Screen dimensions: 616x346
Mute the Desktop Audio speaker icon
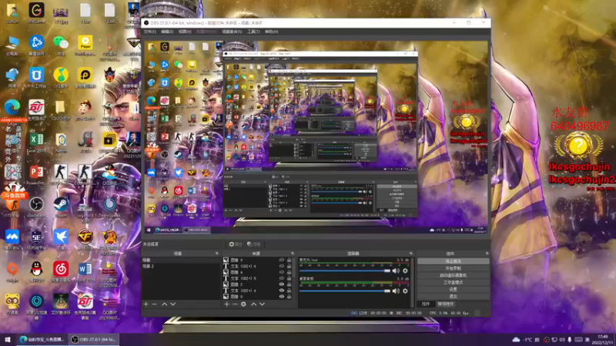(x=396, y=291)
